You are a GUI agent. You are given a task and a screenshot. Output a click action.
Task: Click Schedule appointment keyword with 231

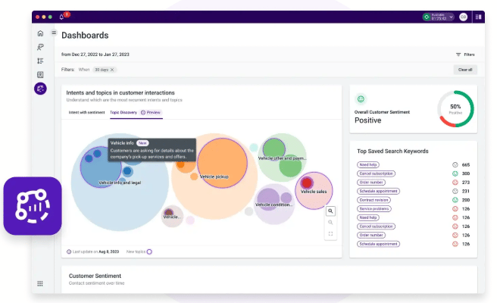point(379,191)
